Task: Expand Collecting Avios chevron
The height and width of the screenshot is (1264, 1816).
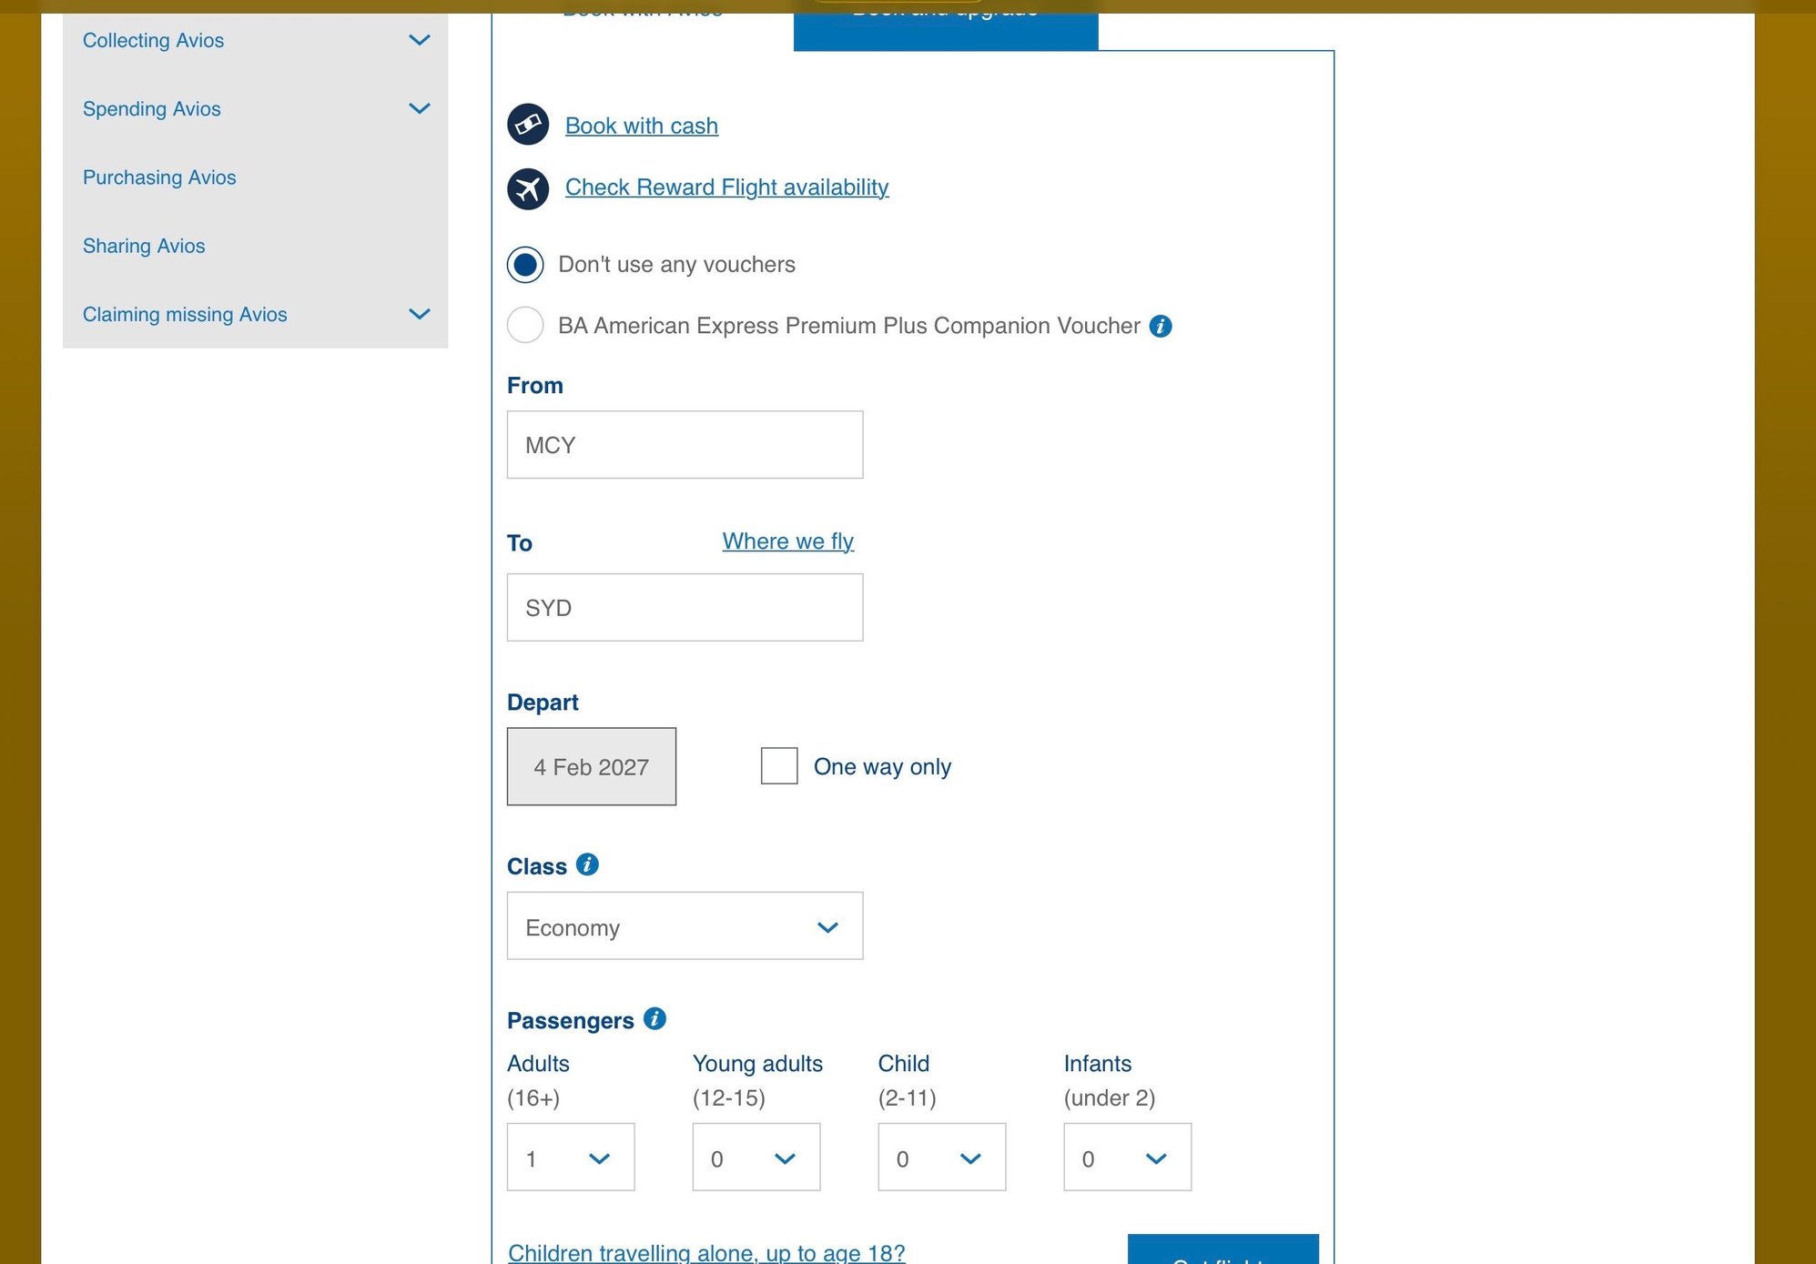Action: 419,41
